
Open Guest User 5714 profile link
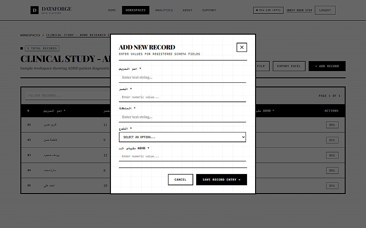tap(299, 10)
